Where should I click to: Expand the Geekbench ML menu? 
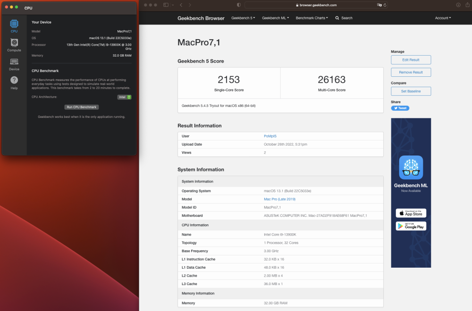(276, 18)
